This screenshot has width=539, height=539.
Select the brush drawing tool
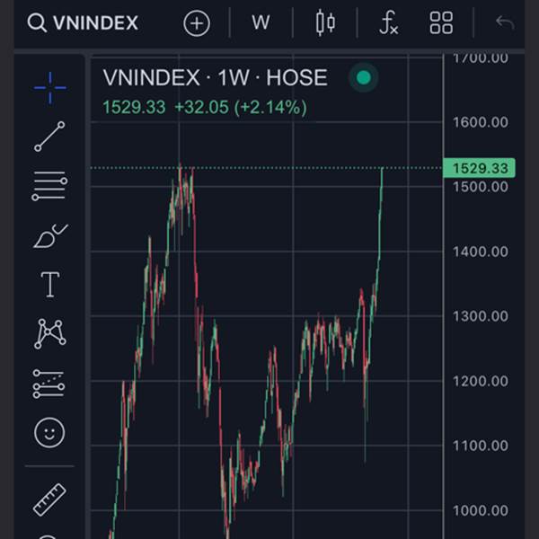(51, 235)
